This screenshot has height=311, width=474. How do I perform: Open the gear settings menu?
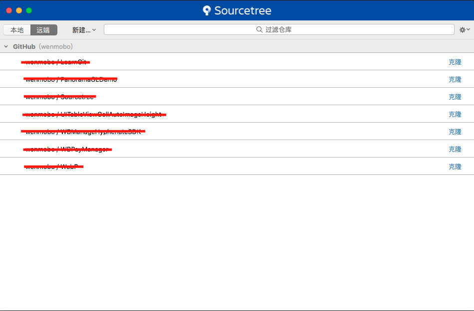click(465, 29)
